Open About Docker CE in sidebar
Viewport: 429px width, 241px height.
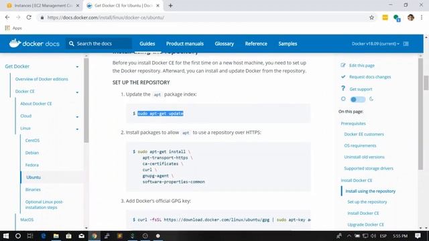(36, 104)
